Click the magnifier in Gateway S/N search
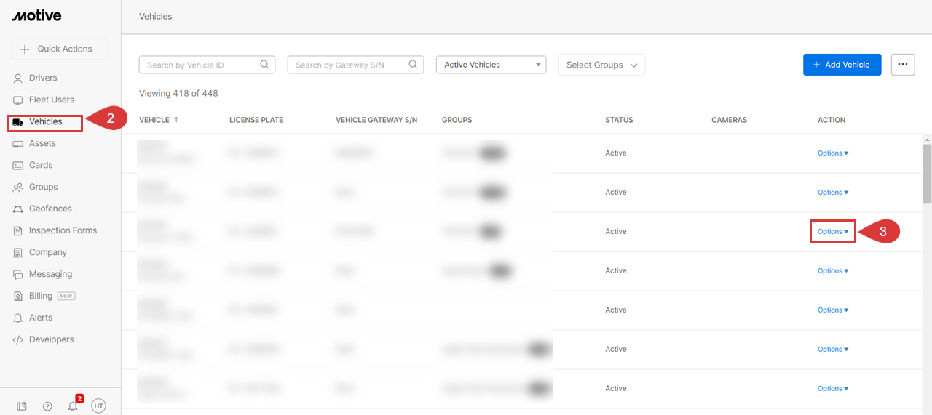The image size is (932, 415). point(414,65)
